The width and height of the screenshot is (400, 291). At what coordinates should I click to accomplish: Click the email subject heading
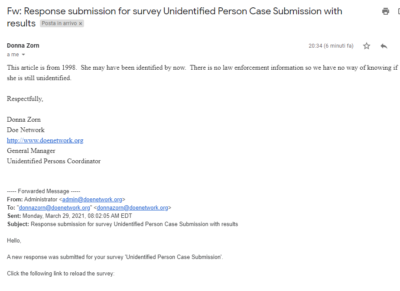pyautogui.click(x=173, y=12)
